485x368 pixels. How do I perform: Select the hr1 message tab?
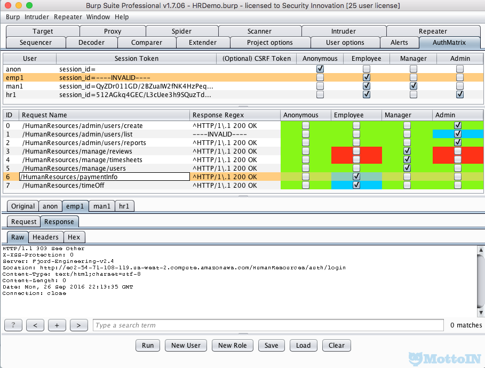pos(124,206)
